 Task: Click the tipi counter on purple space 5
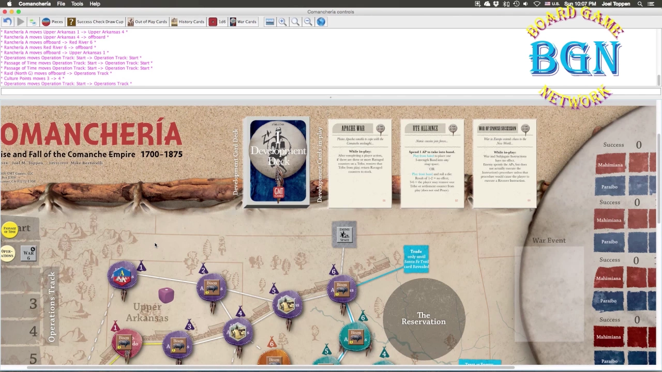click(286, 305)
